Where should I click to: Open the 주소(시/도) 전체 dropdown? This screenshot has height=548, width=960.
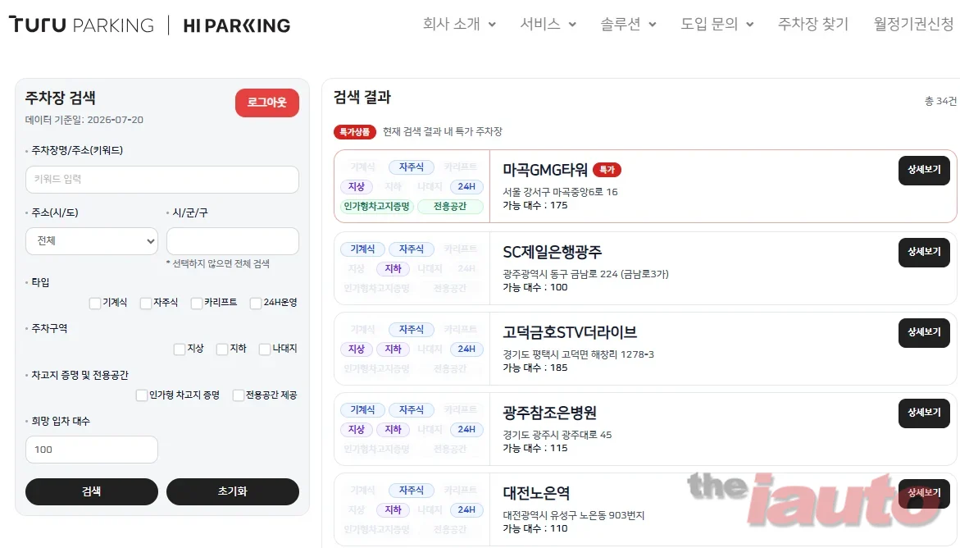92,241
